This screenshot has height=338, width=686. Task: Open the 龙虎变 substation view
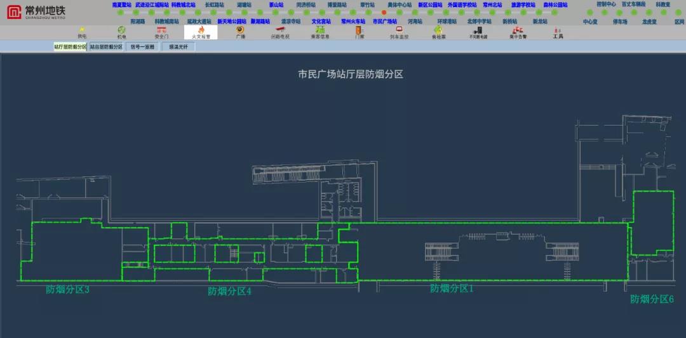pos(649,22)
